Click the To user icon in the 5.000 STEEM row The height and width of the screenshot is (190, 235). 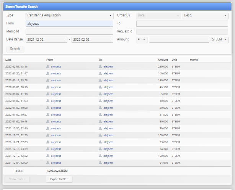(x=100, y=94)
